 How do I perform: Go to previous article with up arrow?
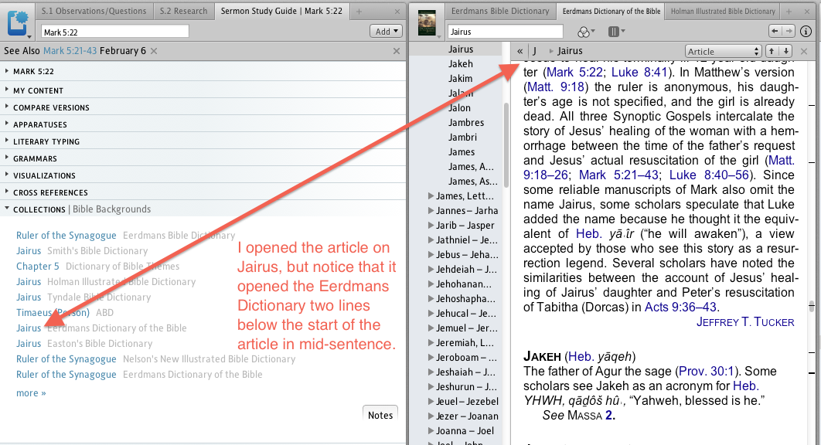pyautogui.click(x=772, y=51)
